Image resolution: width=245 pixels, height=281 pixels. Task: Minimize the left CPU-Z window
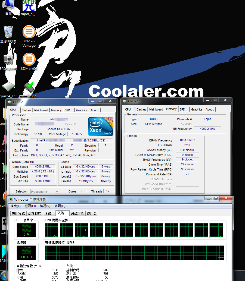[x=93, y=101]
